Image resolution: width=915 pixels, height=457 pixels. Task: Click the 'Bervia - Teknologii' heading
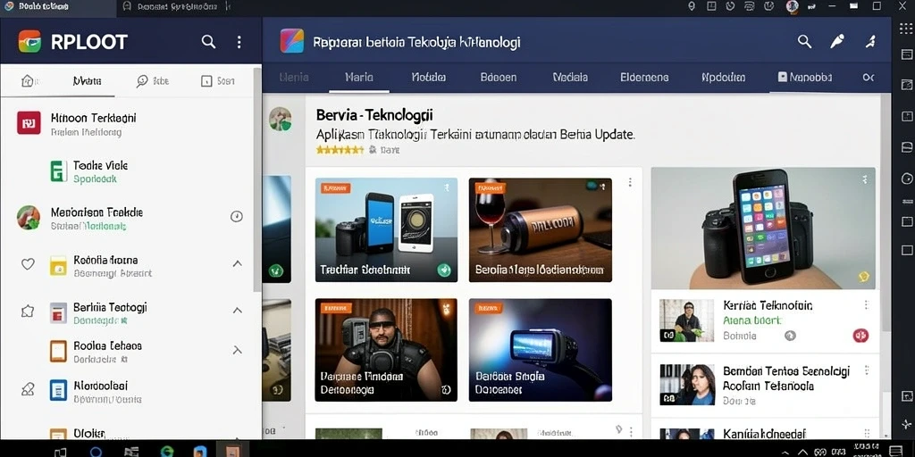click(x=374, y=115)
